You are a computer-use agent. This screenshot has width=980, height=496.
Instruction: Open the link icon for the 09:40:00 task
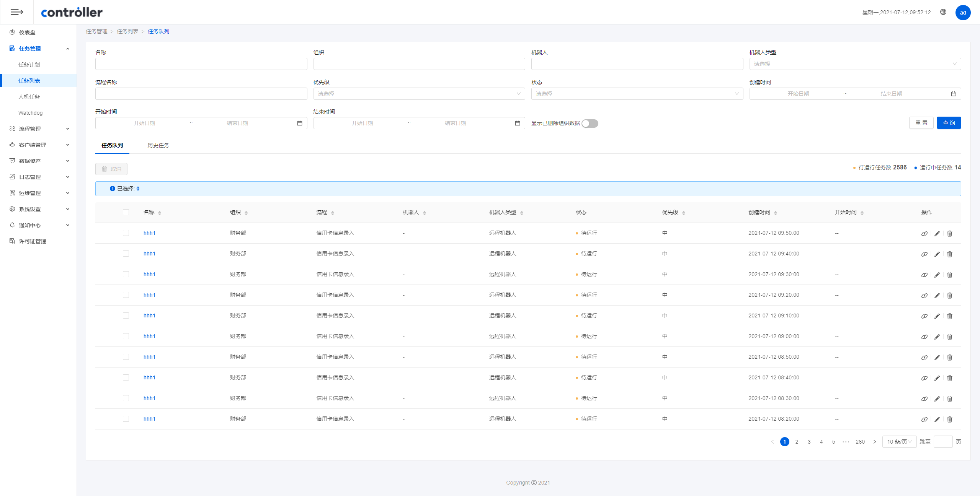pos(924,254)
